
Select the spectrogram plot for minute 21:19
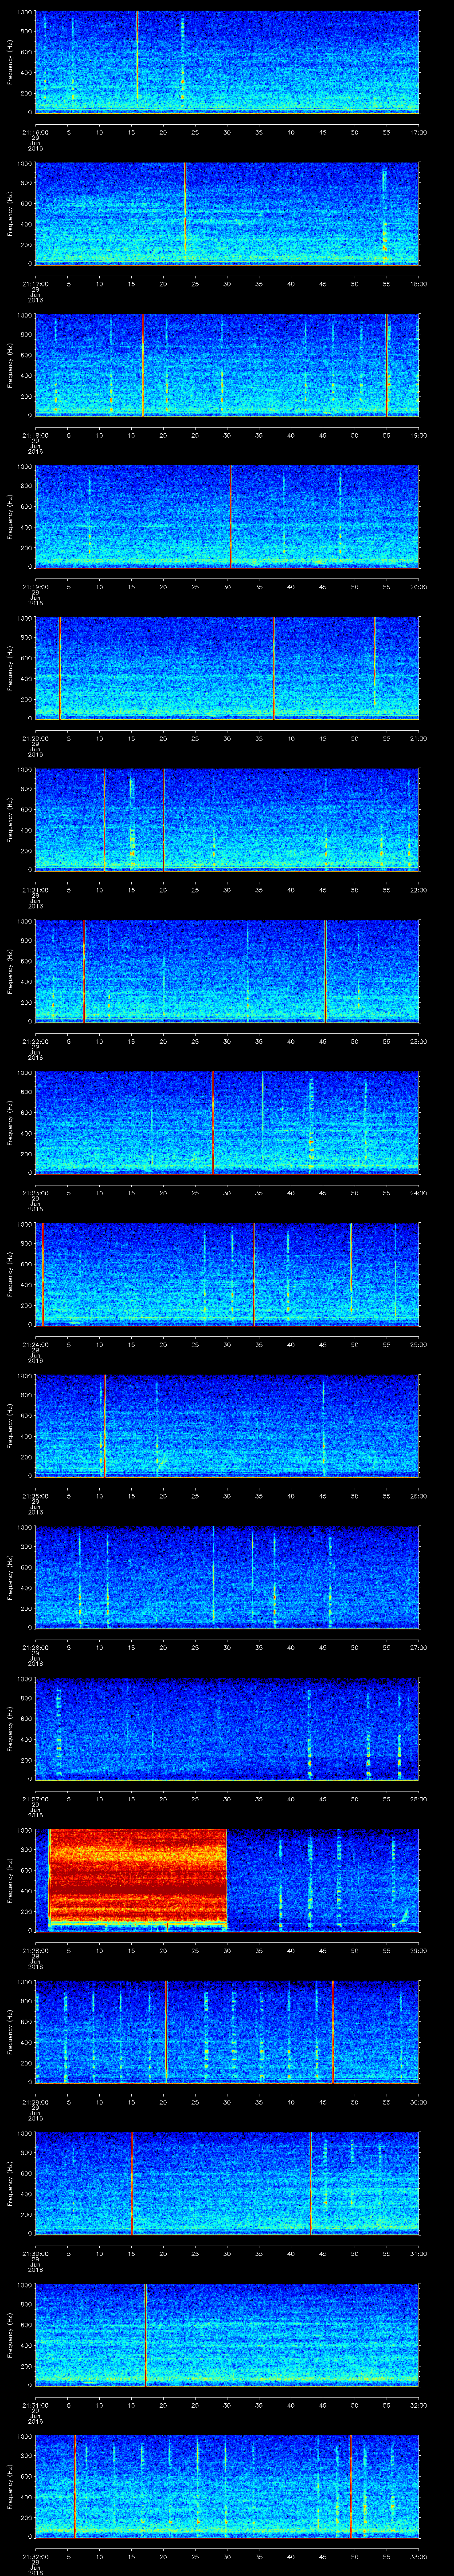pos(227,516)
